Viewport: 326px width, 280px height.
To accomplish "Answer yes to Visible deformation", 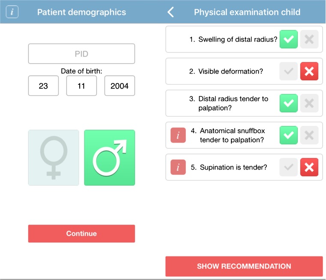I will pyautogui.click(x=288, y=71).
